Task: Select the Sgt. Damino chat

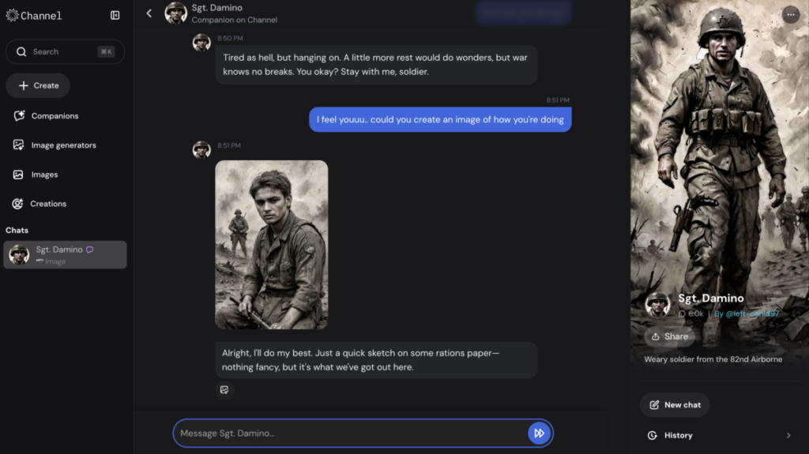Action: tap(65, 254)
